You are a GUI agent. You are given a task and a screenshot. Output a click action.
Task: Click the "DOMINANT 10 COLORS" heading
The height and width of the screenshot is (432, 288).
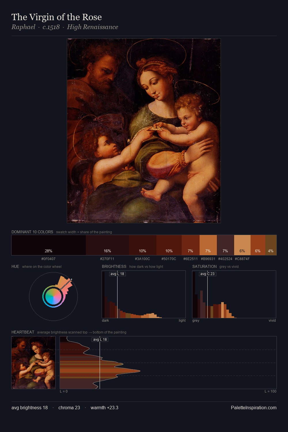pos(32,232)
